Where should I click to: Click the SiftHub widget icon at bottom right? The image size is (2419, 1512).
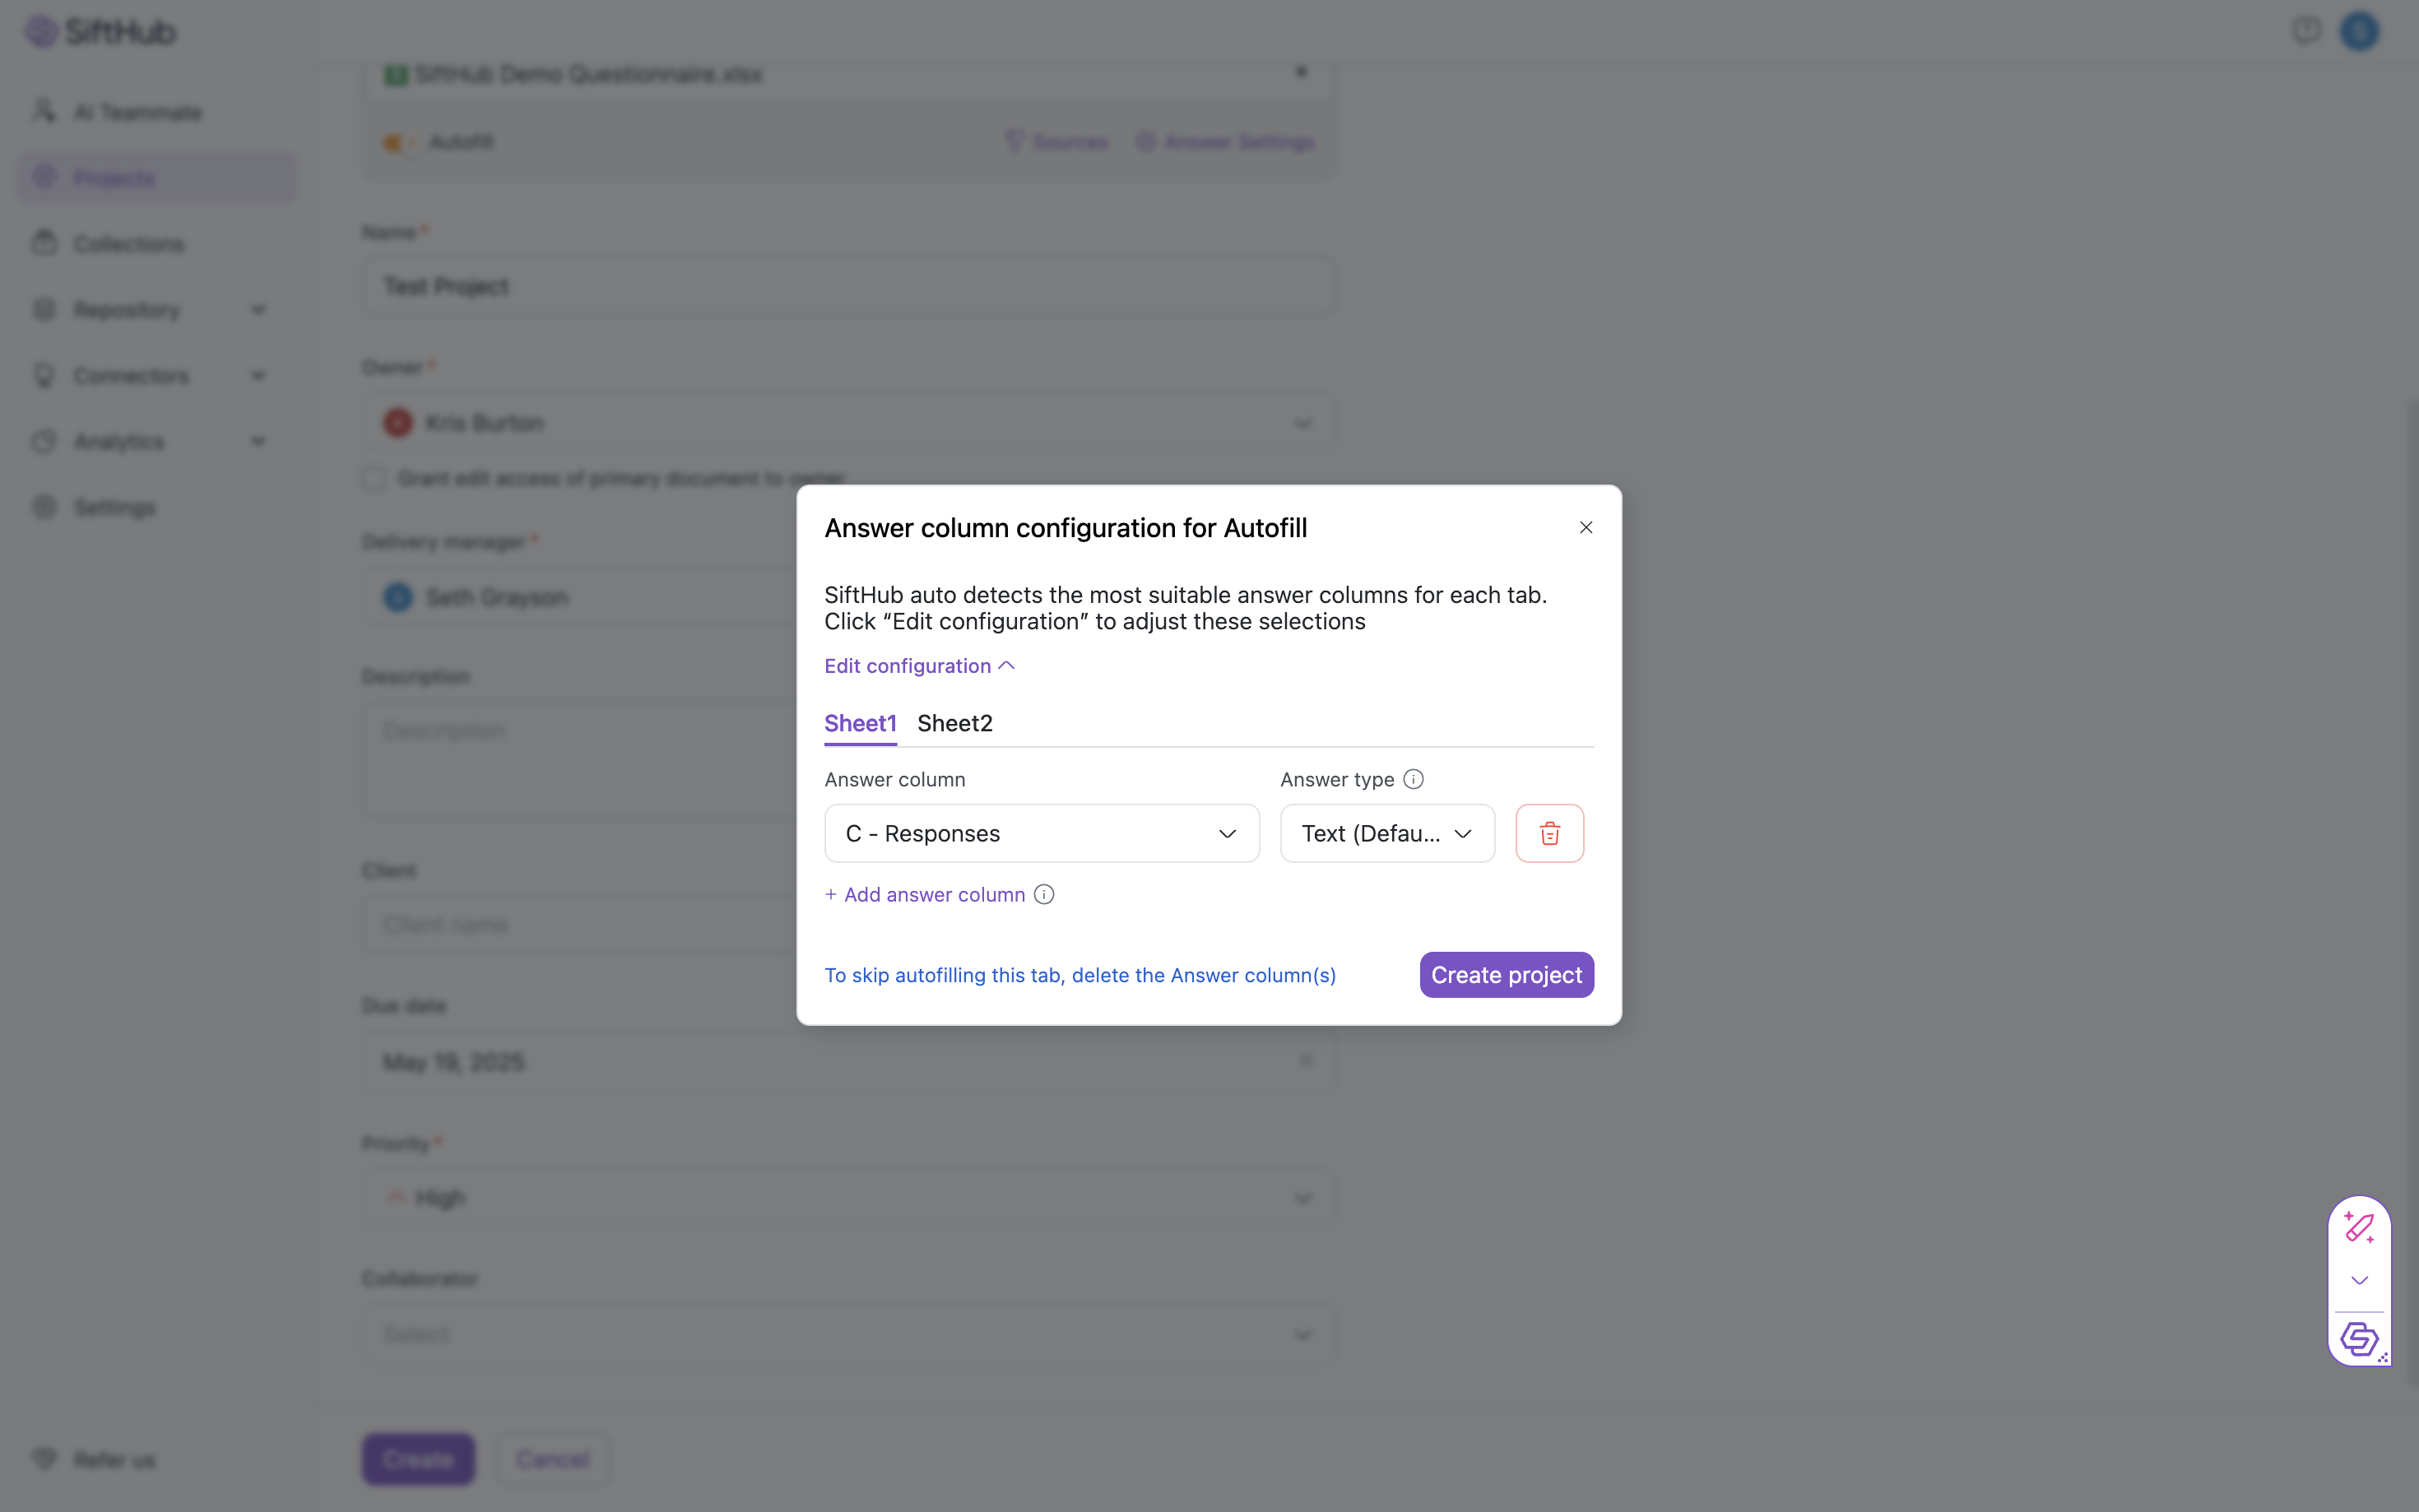click(2359, 1338)
